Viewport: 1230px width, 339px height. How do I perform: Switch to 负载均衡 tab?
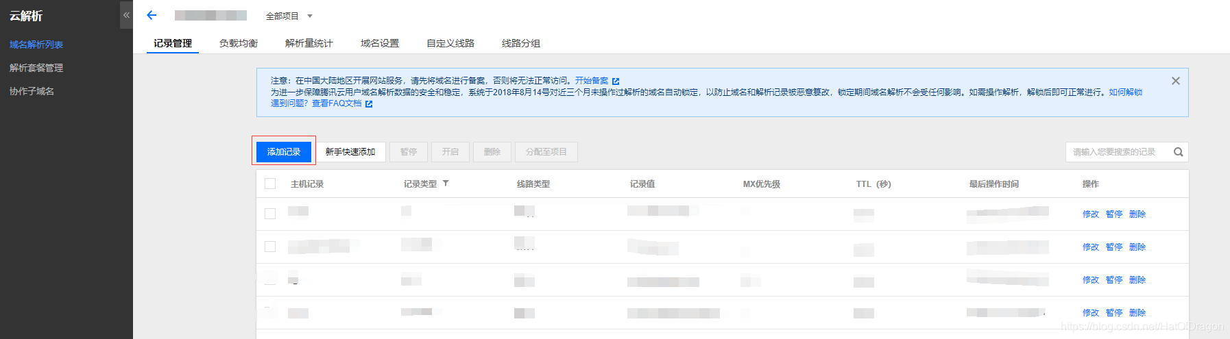(239, 43)
